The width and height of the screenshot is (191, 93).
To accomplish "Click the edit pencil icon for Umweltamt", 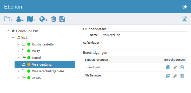I will (x=175, y=67).
